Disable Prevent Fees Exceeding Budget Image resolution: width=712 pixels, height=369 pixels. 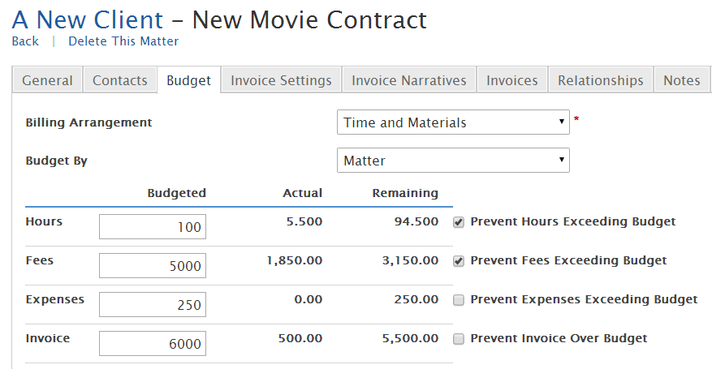point(459,261)
